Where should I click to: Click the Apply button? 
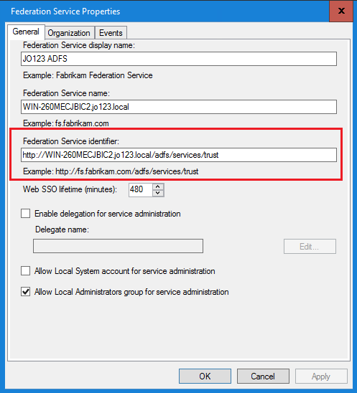click(321, 377)
